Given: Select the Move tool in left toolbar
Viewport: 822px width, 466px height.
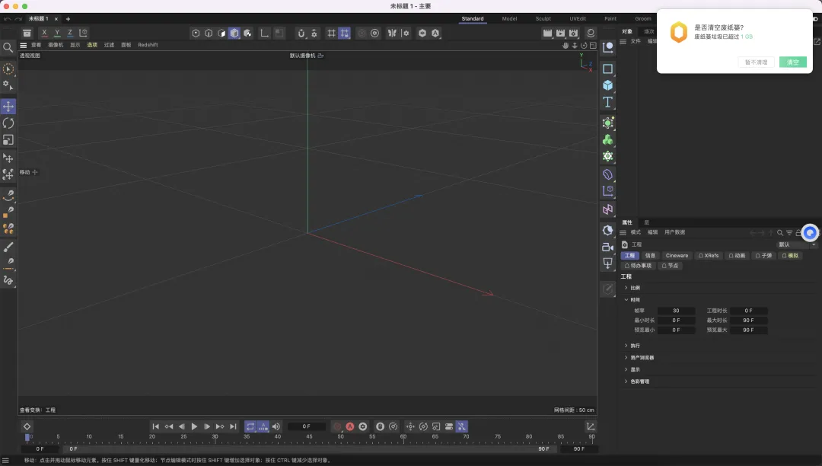Looking at the screenshot, I should pyautogui.click(x=8, y=107).
